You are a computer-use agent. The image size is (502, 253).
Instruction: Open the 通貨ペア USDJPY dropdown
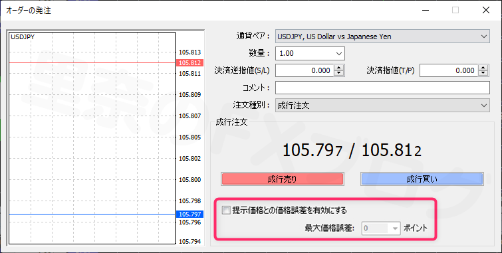pos(382,37)
